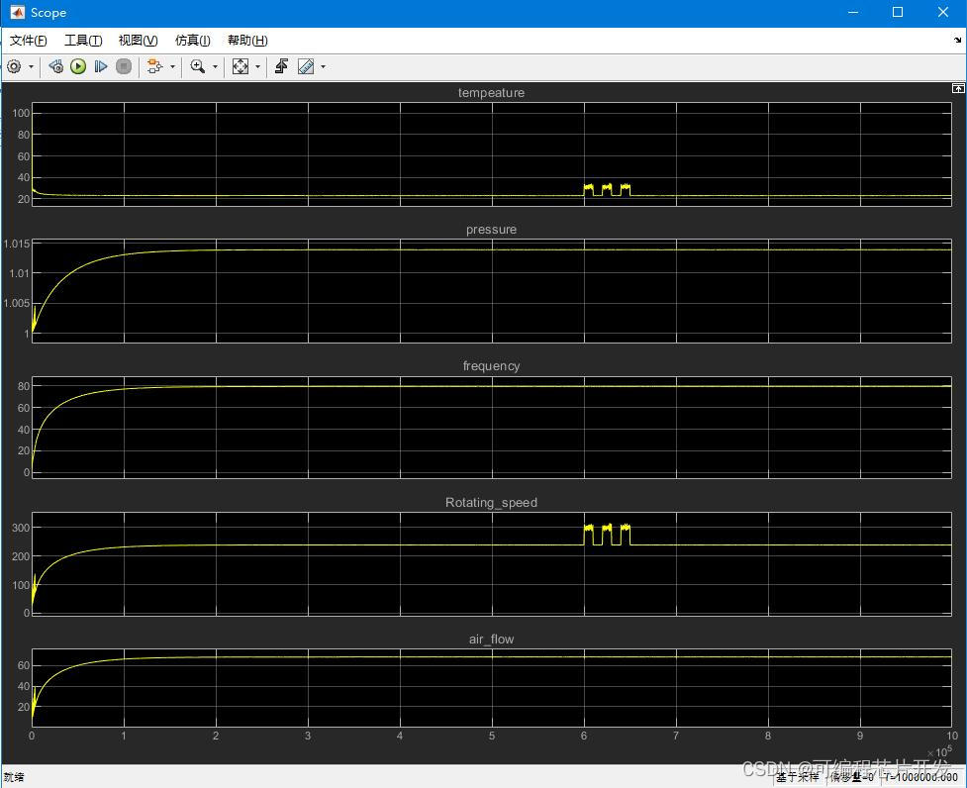Click the scale axes limits icon
This screenshot has height=788, width=967.
tap(240, 66)
